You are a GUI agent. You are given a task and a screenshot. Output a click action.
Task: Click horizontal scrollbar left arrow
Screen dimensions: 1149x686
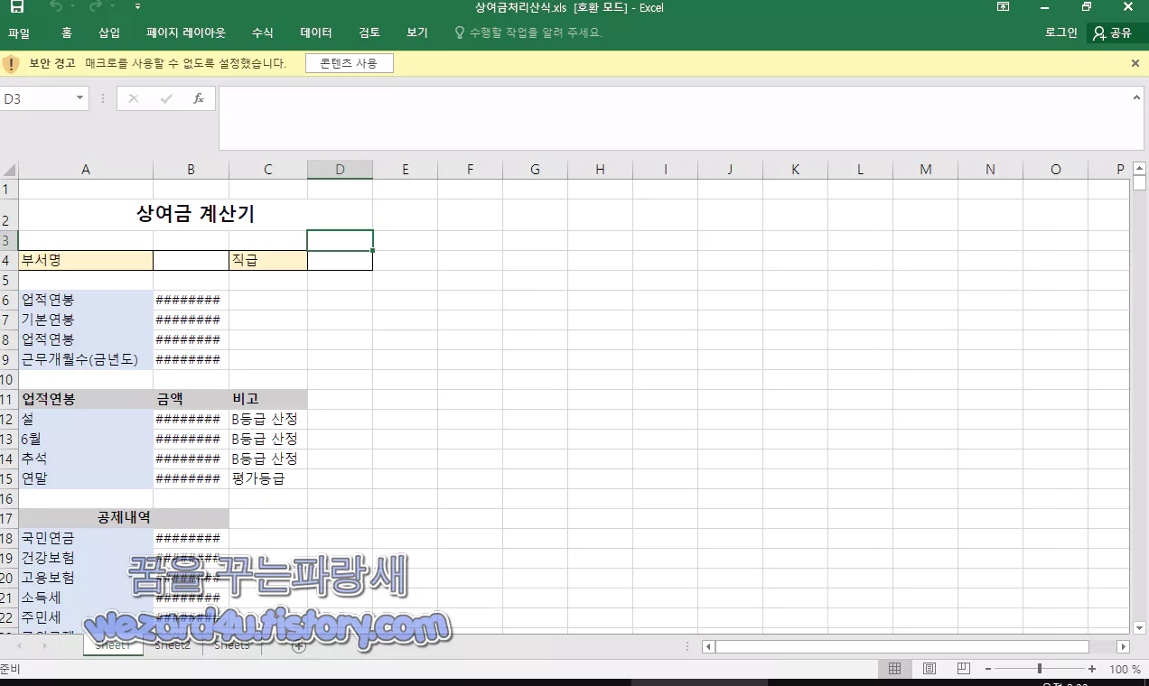[x=709, y=646]
